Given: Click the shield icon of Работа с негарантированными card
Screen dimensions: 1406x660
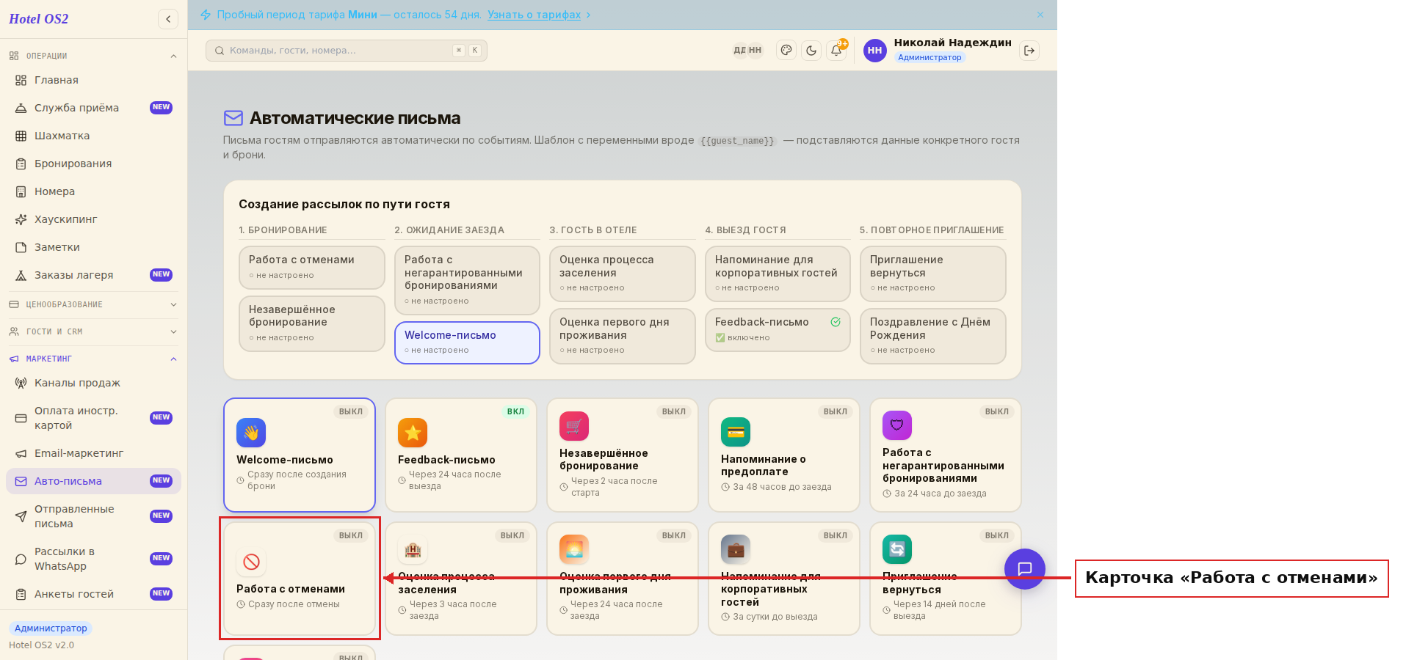Looking at the screenshot, I should tap(897, 425).
